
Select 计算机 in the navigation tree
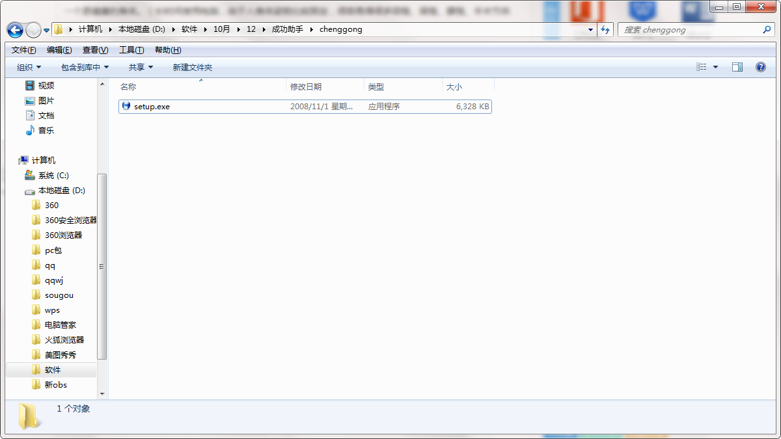[x=44, y=160]
